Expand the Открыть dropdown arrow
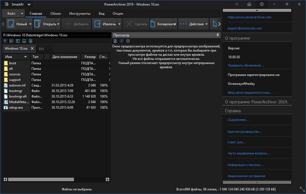This screenshot has height=194, width=306. (x=58, y=24)
